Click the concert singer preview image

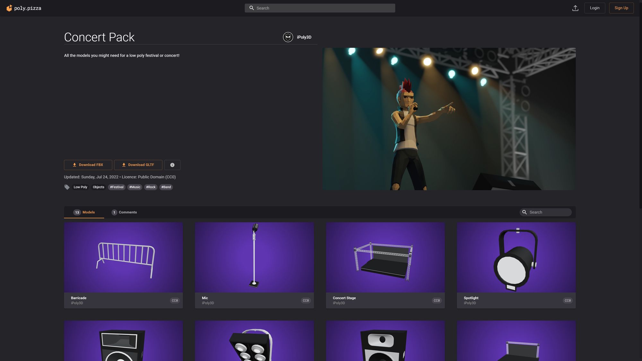pyautogui.click(x=449, y=119)
